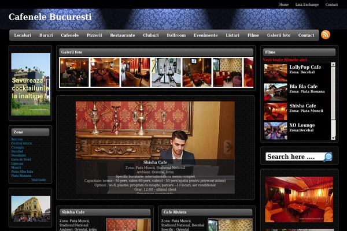Select the Piata Romana zone link
This screenshot has width=347, height=231.
[21, 176]
